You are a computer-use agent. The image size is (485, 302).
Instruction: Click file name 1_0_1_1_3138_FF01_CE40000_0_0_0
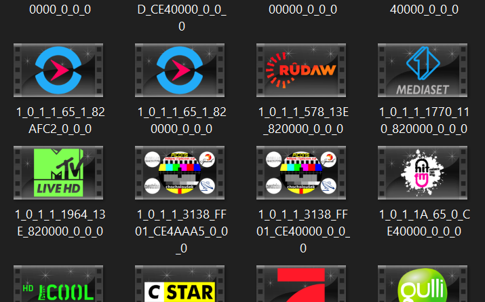pos(303,231)
